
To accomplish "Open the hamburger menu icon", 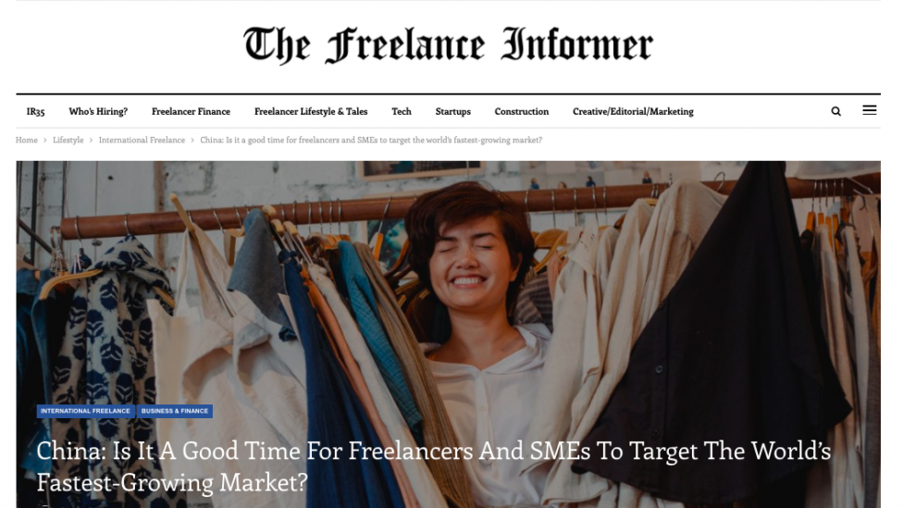I will [x=869, y=110].
